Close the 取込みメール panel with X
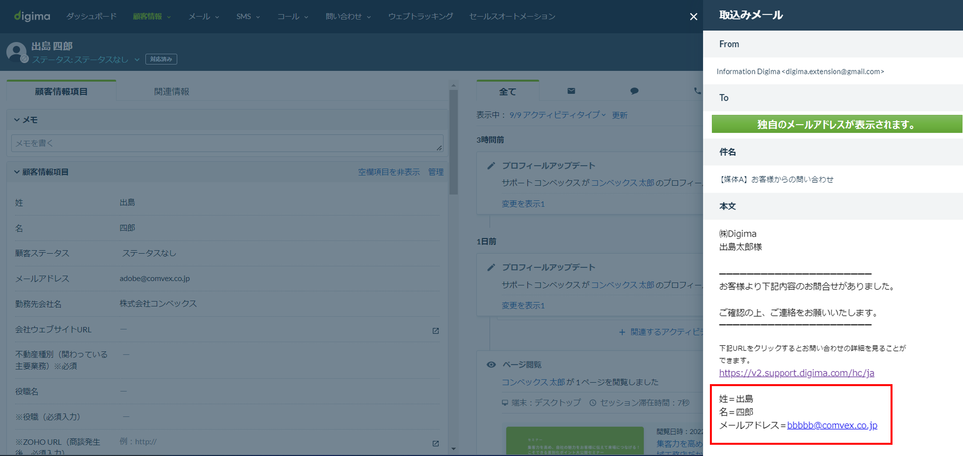The width and height of the screenshot is (963, 456). pos(693,17)
